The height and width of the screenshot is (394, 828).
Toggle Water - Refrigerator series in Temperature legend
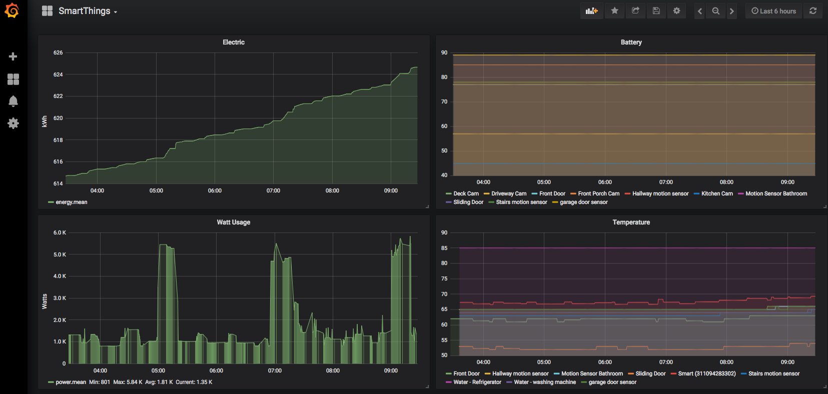(477, 382)
